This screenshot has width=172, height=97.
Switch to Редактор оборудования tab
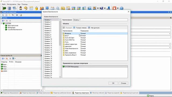10,93
